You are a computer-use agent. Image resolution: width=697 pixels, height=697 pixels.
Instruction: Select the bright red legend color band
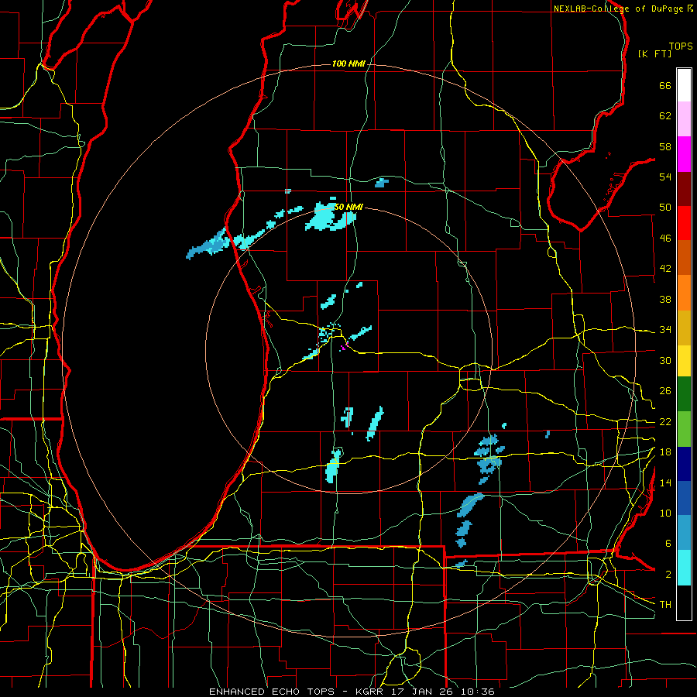coord(684,223)
